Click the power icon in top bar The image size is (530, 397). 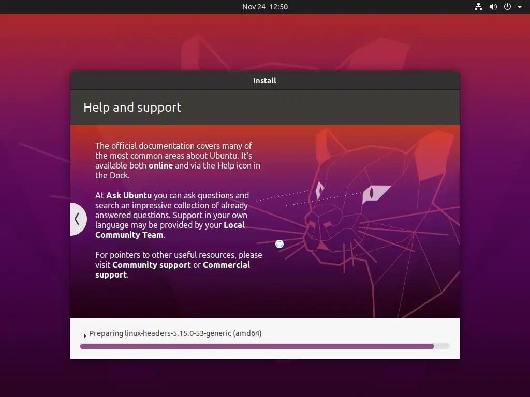pos(507,7)
